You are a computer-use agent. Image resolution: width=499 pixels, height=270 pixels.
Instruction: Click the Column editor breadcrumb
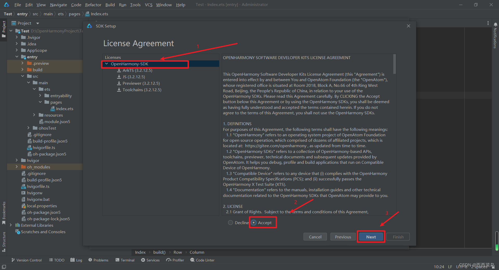197,252
